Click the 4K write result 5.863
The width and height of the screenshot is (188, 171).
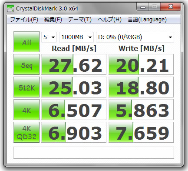pos(141,110)
